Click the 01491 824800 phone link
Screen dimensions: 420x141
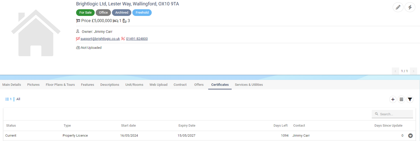tap(137, 39)
